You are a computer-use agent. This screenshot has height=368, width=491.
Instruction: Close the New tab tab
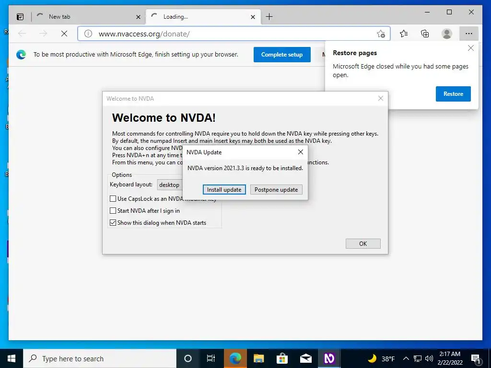tap(138, 17)
